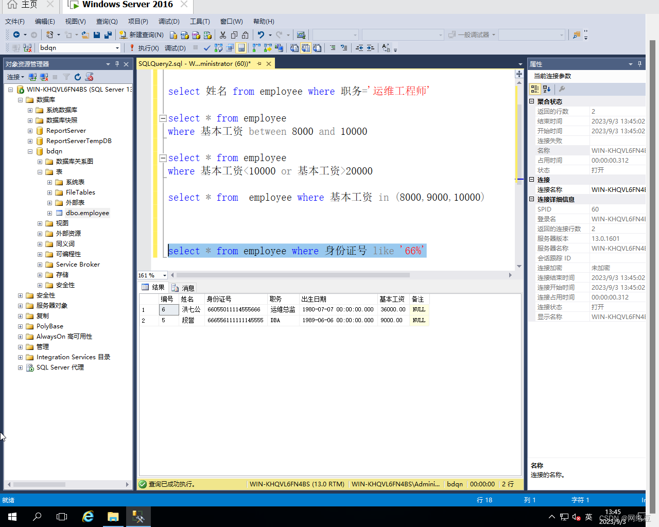This screenshot has width=659, height=527.
Task: Click the Open File folder icon
Action: click(x=85, y=34)
